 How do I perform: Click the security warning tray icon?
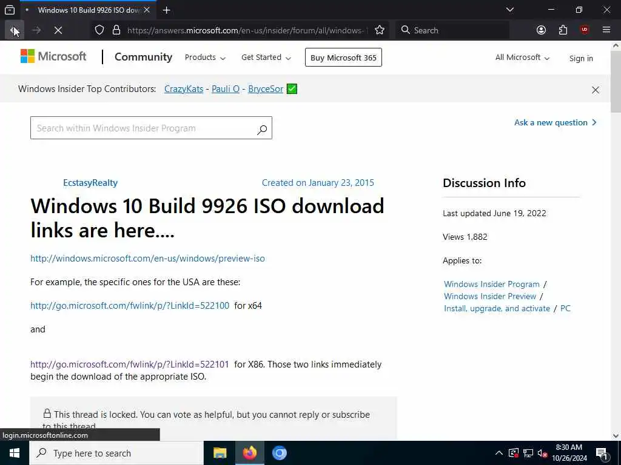click(x=514, y=453)
